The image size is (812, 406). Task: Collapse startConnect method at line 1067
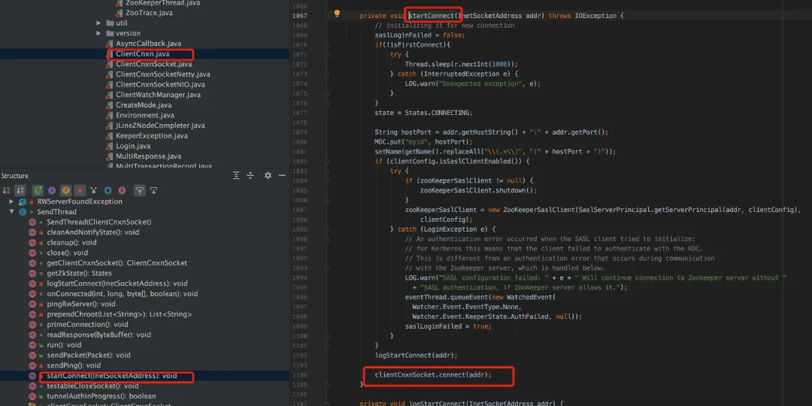coord(327,16)
